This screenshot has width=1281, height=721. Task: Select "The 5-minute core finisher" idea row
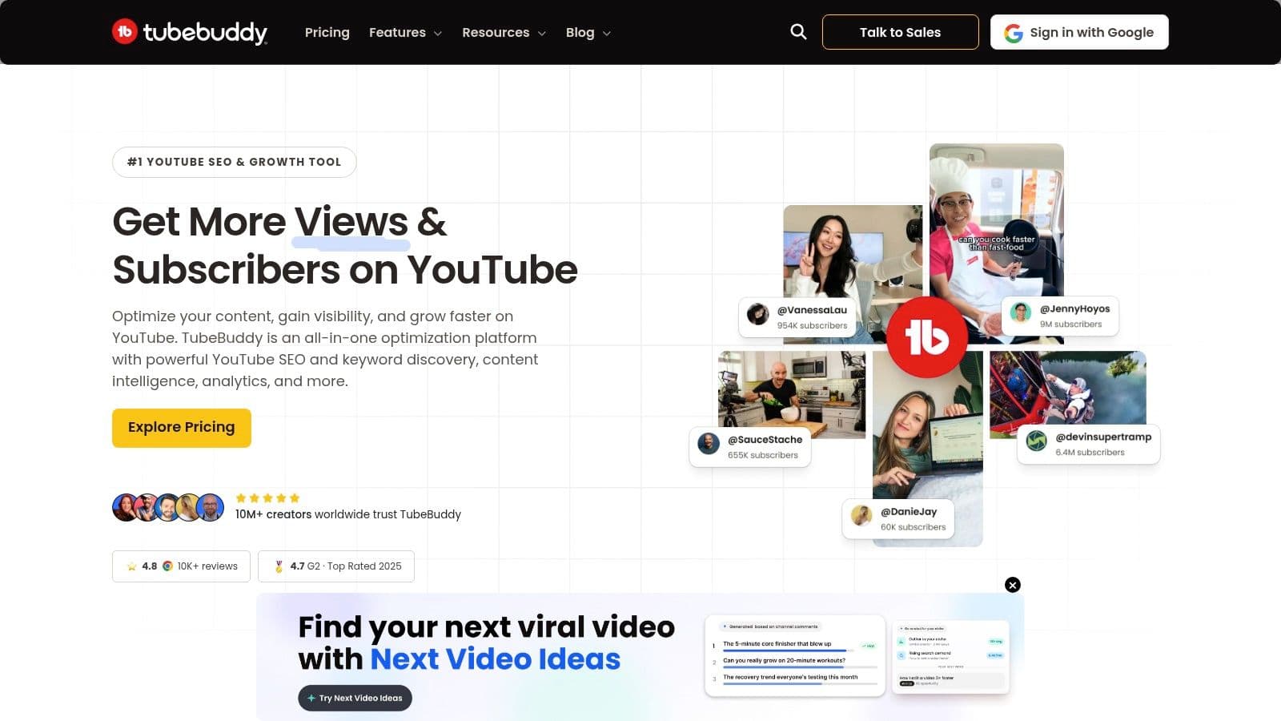794,646
